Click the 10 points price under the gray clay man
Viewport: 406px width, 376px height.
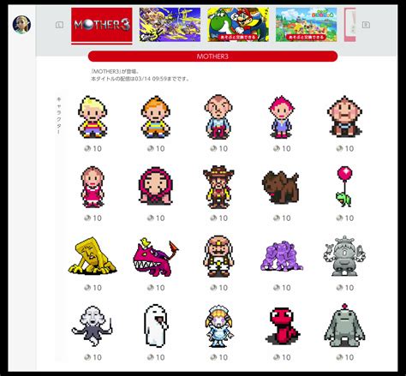(345, 357)
